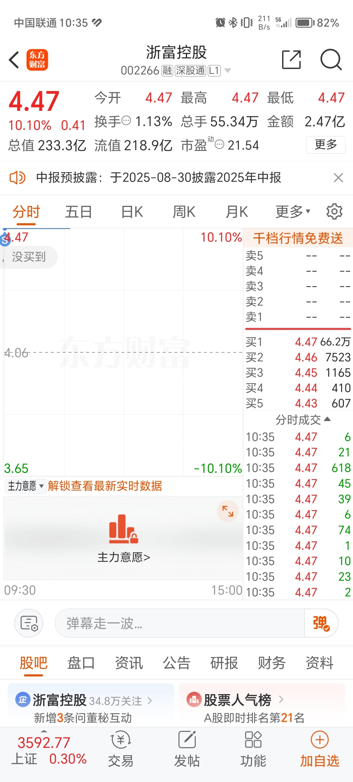Close the 中报预披露 notice
353x782 pixels.
[x=338, y=178]
